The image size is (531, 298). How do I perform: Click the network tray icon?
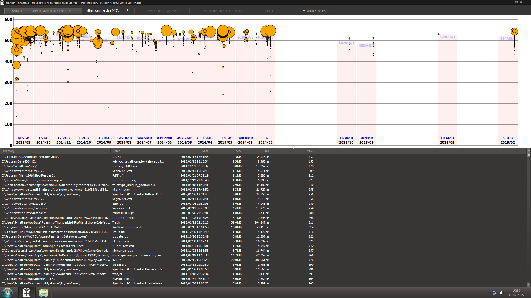tap(495, 293)
